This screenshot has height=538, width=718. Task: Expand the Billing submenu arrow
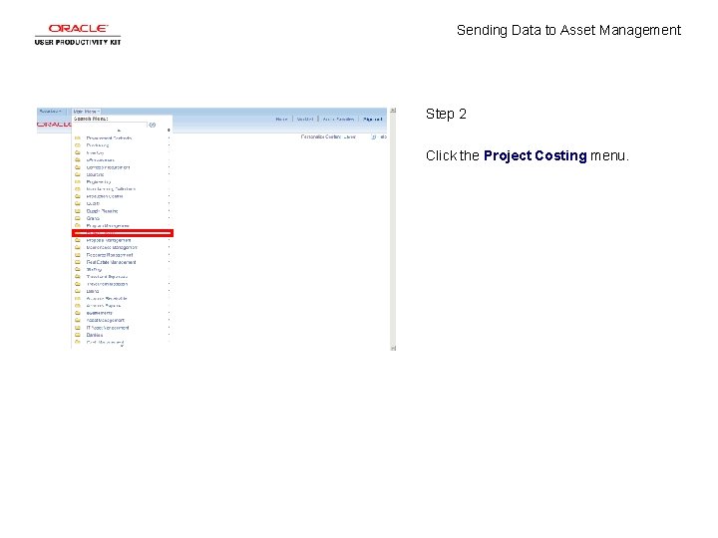(x=169, y=291)
